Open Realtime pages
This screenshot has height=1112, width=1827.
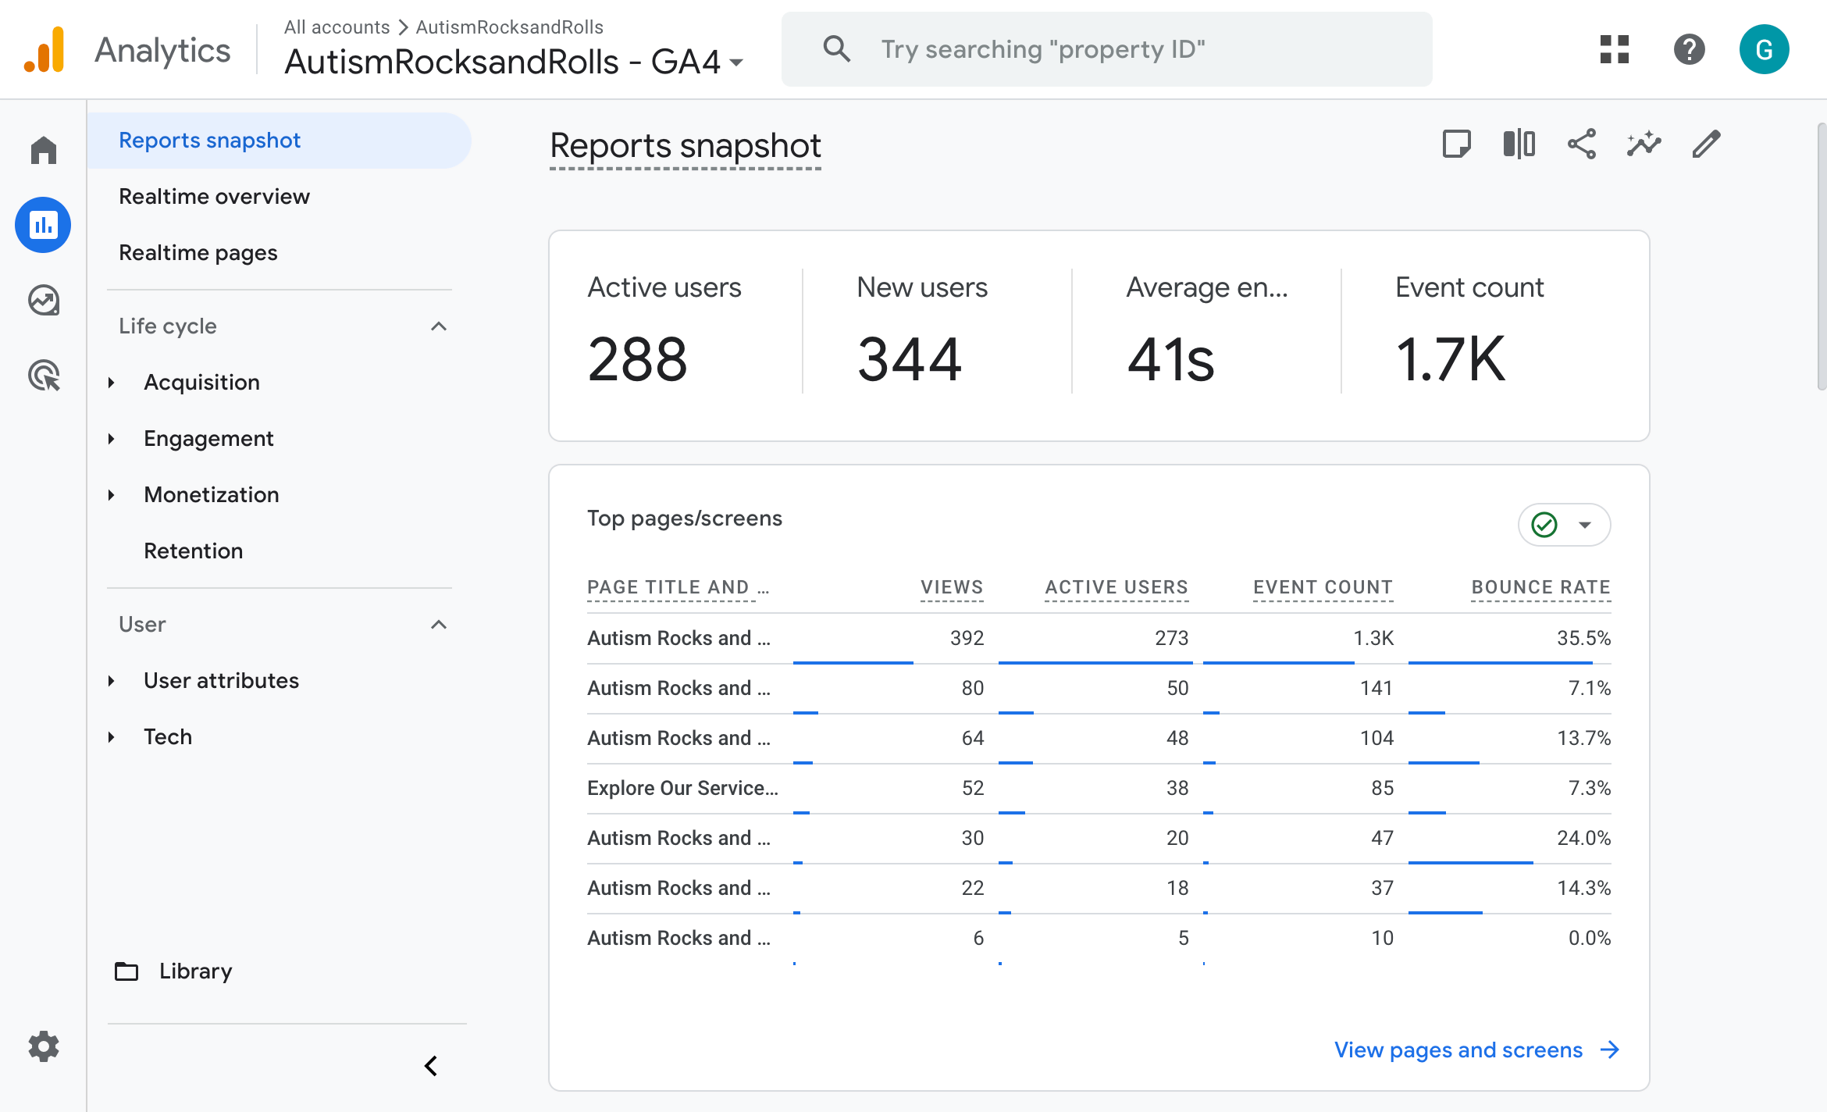click(198, 253)
